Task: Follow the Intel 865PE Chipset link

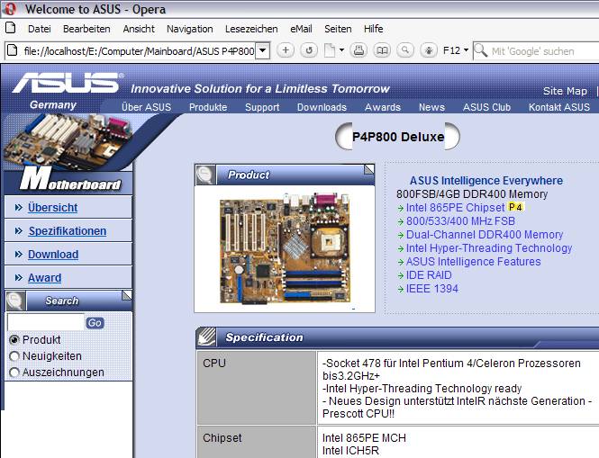Action: (456, 207)
